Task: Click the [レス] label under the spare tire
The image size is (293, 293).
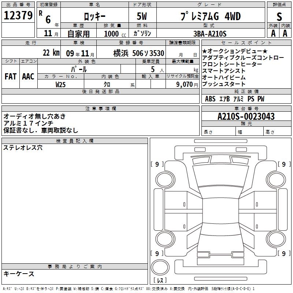Action: tap(160, 281)
